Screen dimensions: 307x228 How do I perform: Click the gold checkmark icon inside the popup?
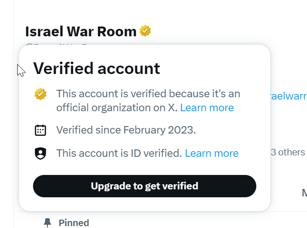tap(40, 94)
